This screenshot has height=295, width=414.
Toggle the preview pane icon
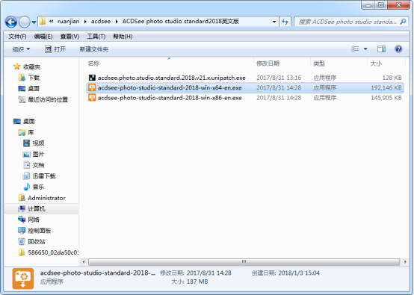click(x=381, y=49)
